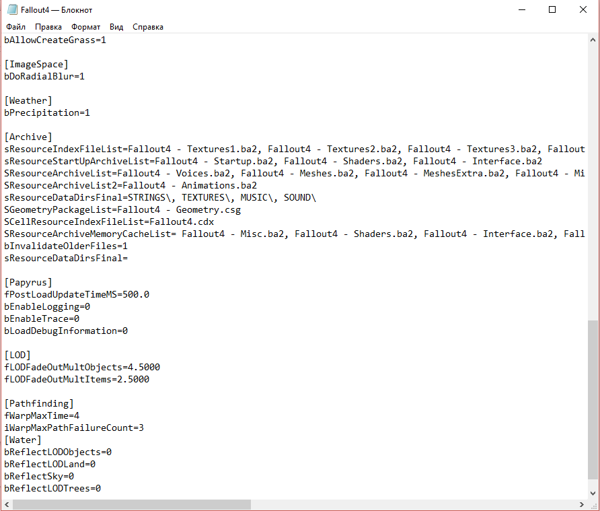This screenshot has height=511, width=600.
Task: Click the line bLoadDebugInformation=0
Action: [66, 331]
